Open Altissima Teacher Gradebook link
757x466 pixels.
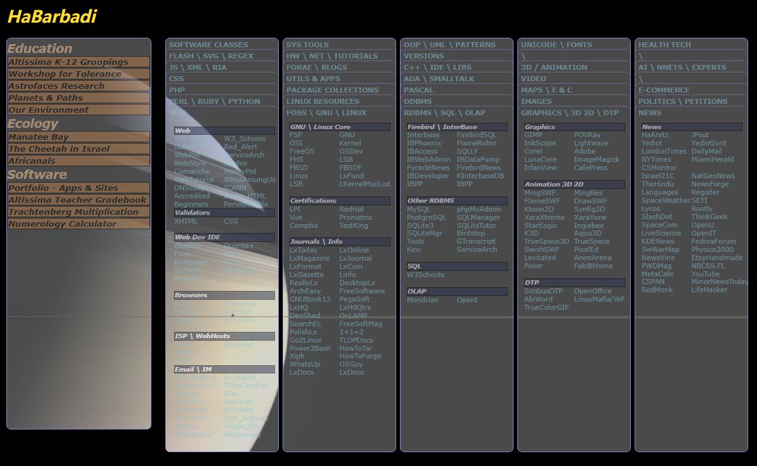coord(79,200)
